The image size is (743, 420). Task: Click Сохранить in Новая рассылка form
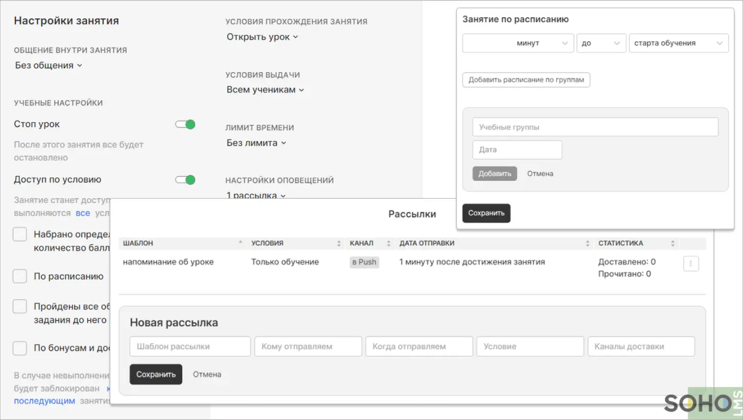(x=156, y=374)
